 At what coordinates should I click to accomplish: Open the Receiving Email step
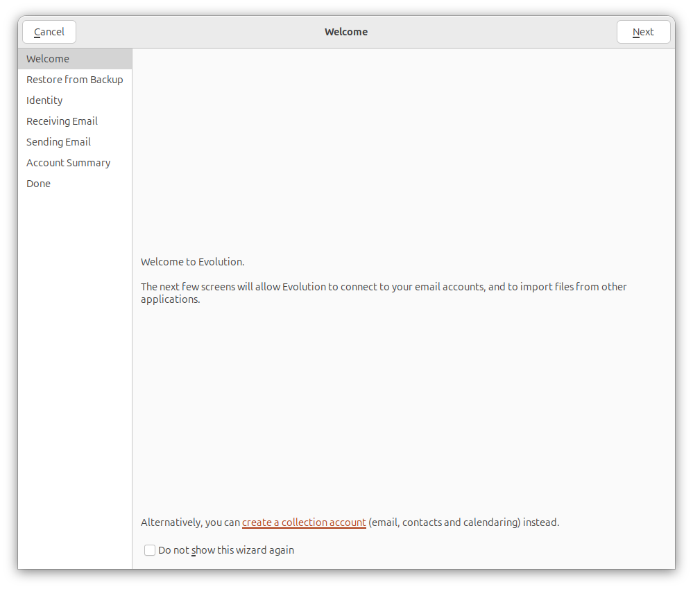pyautogui.click(x=75, y=121)
